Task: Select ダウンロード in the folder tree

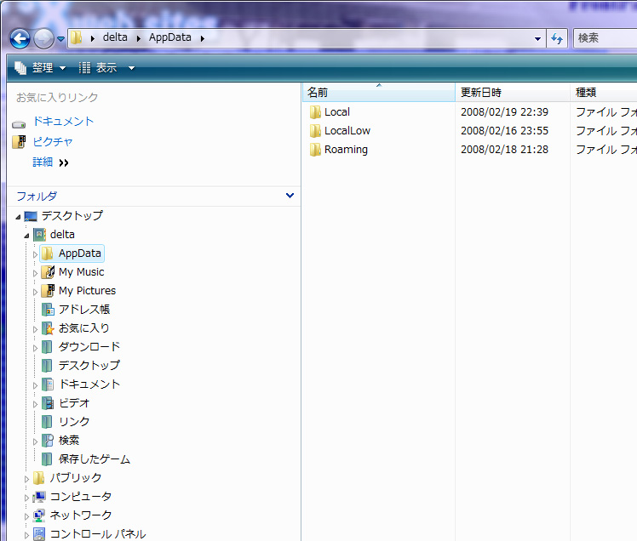Action: (89, 347)
